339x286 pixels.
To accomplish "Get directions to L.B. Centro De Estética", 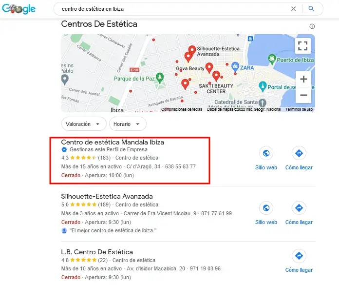I will (299, 261).
